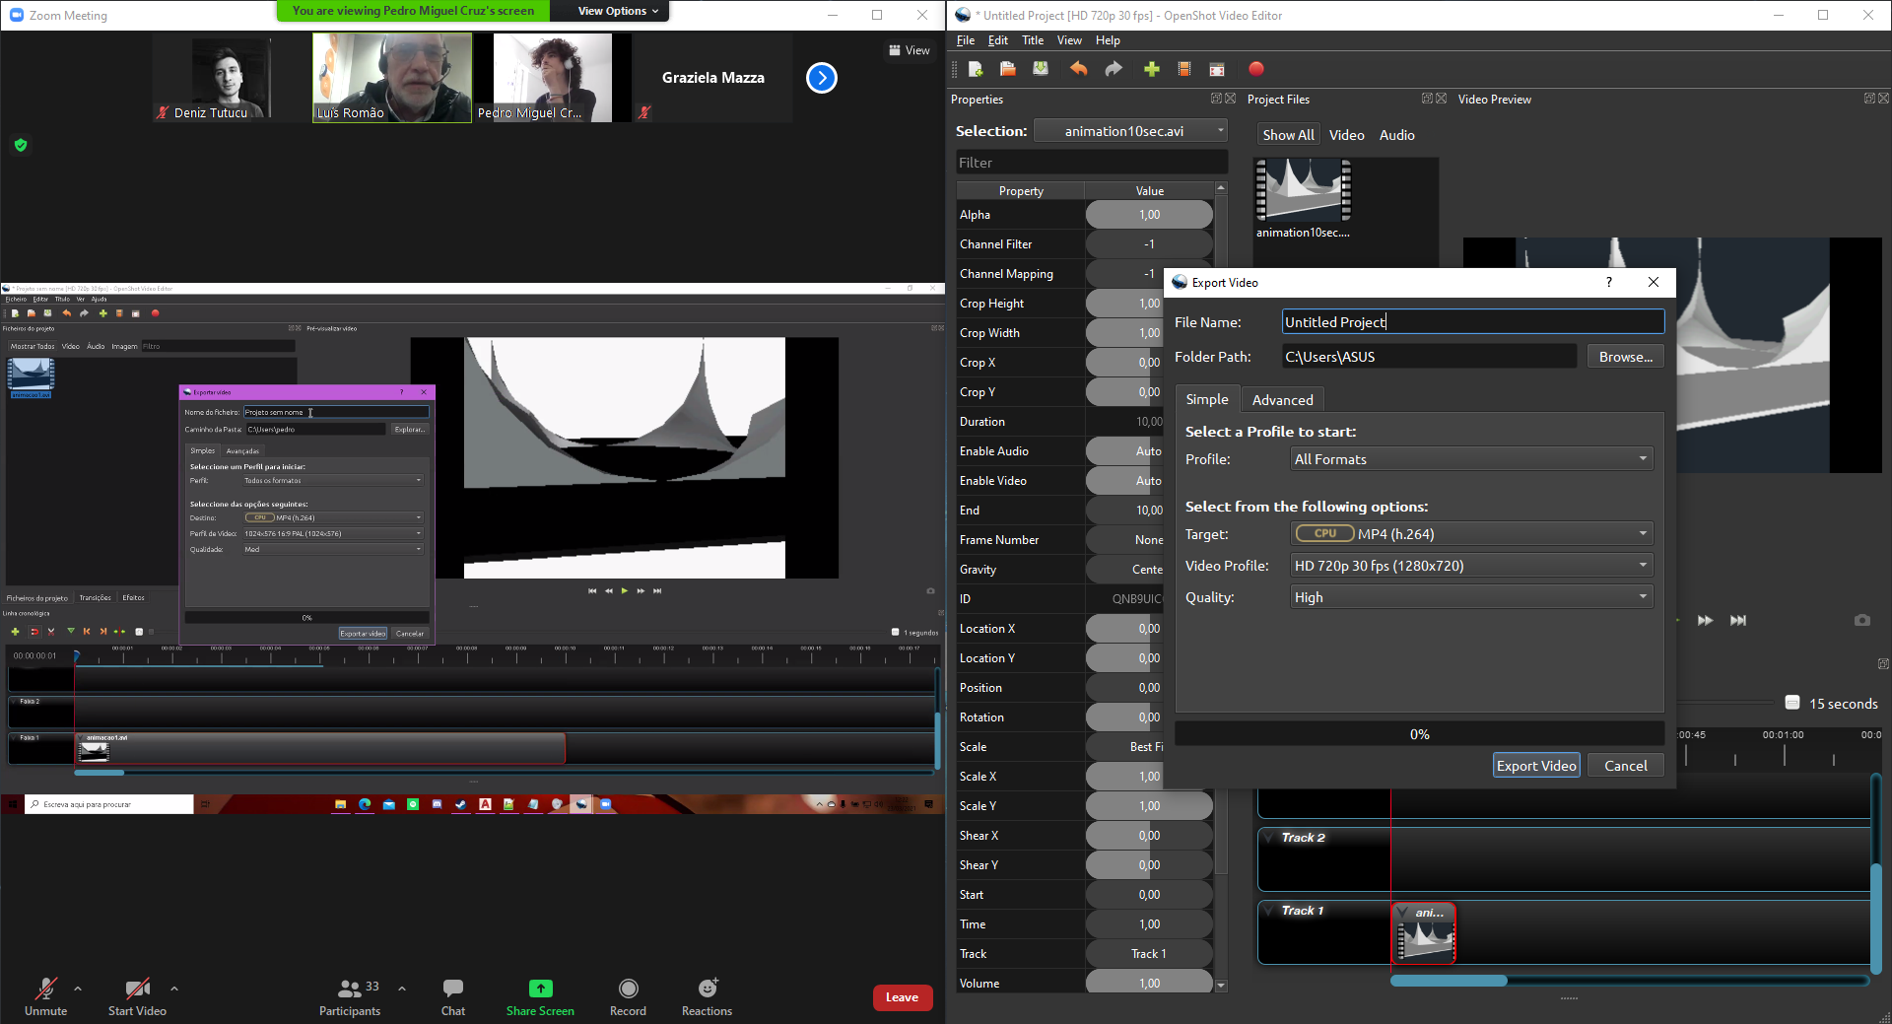
Task: Click the Open Project folder icon
Action: pos(1007,69)
